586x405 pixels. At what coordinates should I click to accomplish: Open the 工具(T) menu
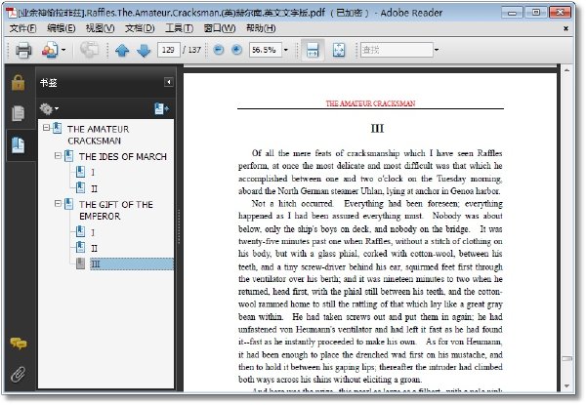point(180,28)
